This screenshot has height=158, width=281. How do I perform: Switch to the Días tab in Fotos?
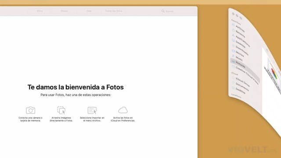pyautogui.click(x=89, y=11)
